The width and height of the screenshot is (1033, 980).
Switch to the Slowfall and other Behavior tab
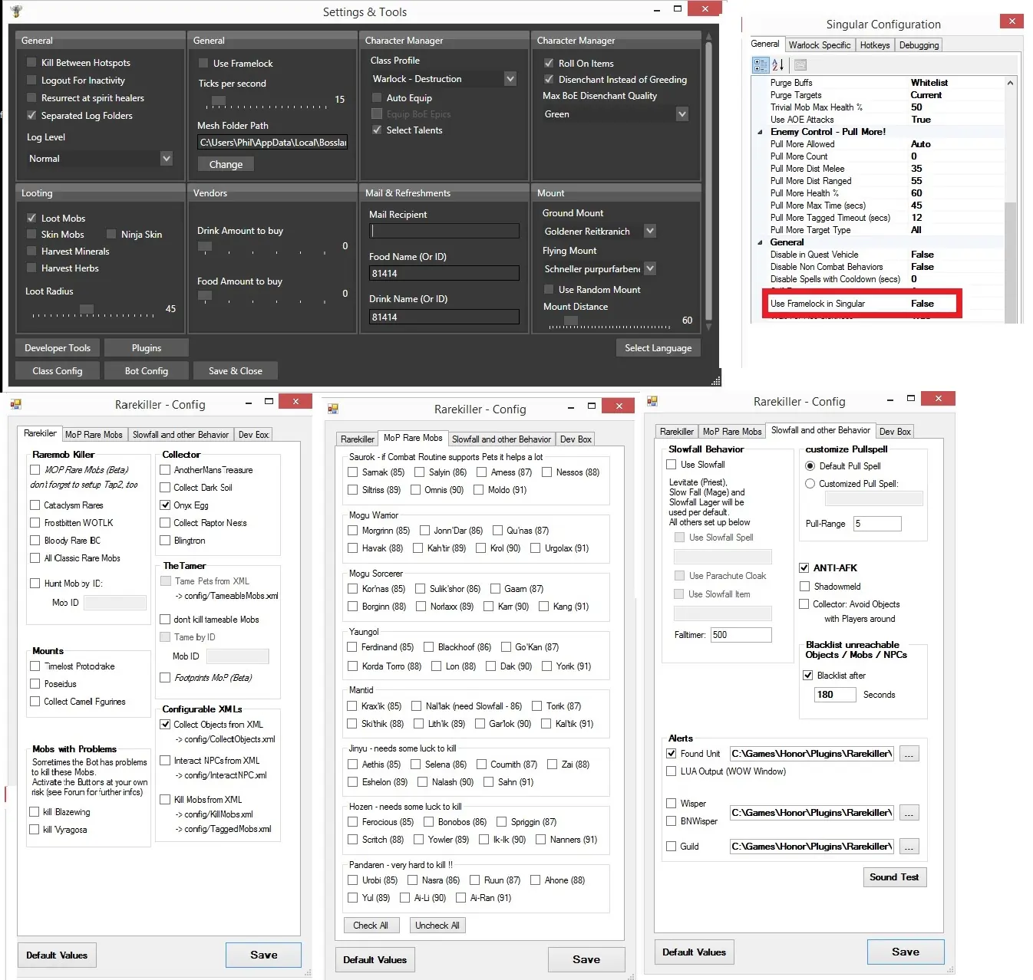coord(180,435)
